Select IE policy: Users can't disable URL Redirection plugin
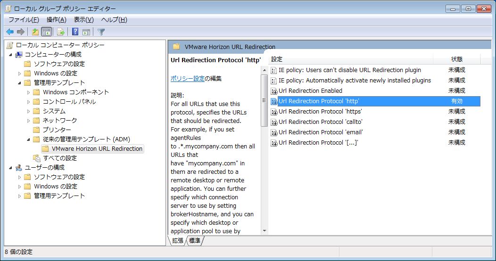This screenshot has height=261, width=496. coord(375,70)
